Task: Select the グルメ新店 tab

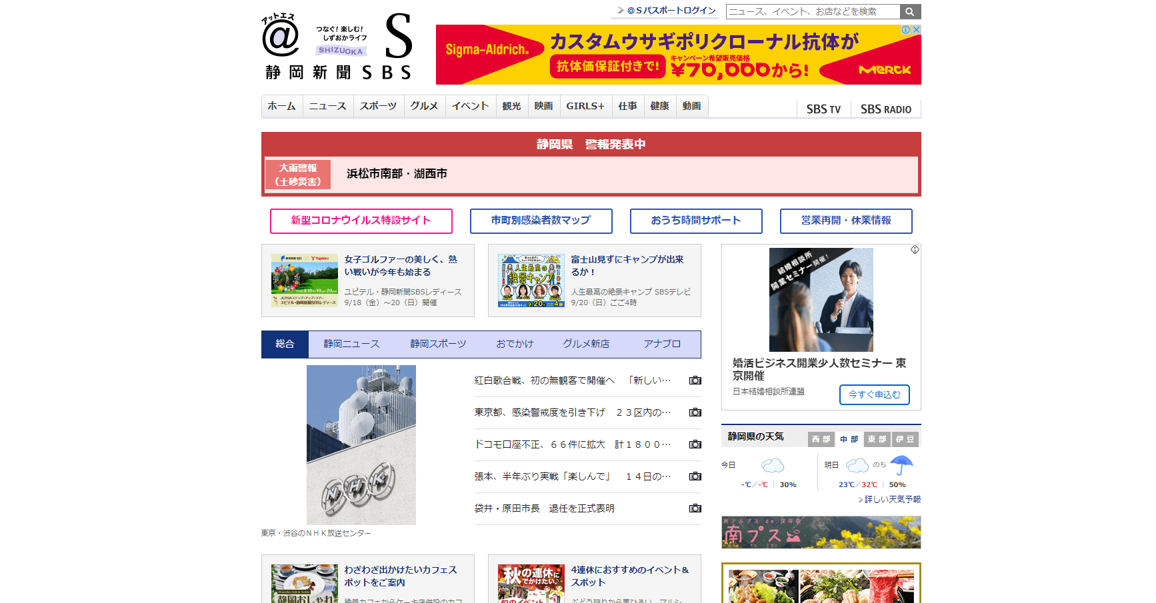Action: (x=586, y=344)
